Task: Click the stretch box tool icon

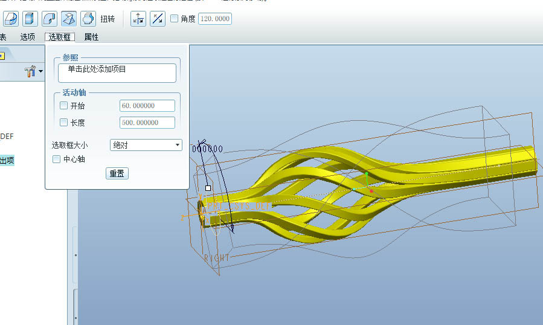Action: (30, 19)
